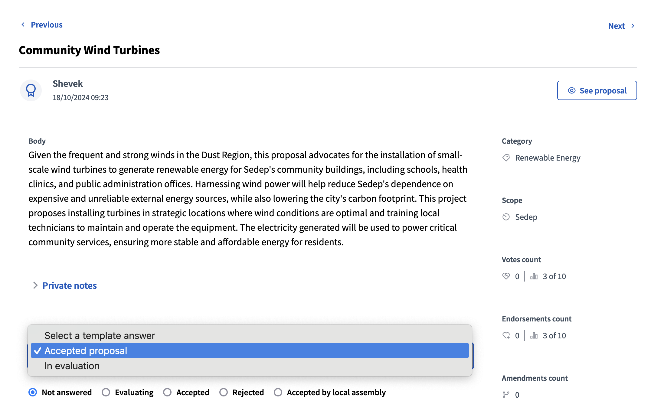651x404 pixels.
Task: Click the amendments count branch icon
Action: (x=506, y=395)
